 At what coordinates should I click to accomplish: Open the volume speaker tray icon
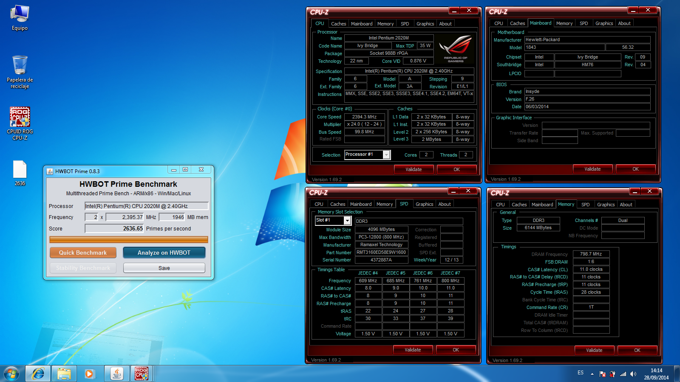[x=633, y=374]
